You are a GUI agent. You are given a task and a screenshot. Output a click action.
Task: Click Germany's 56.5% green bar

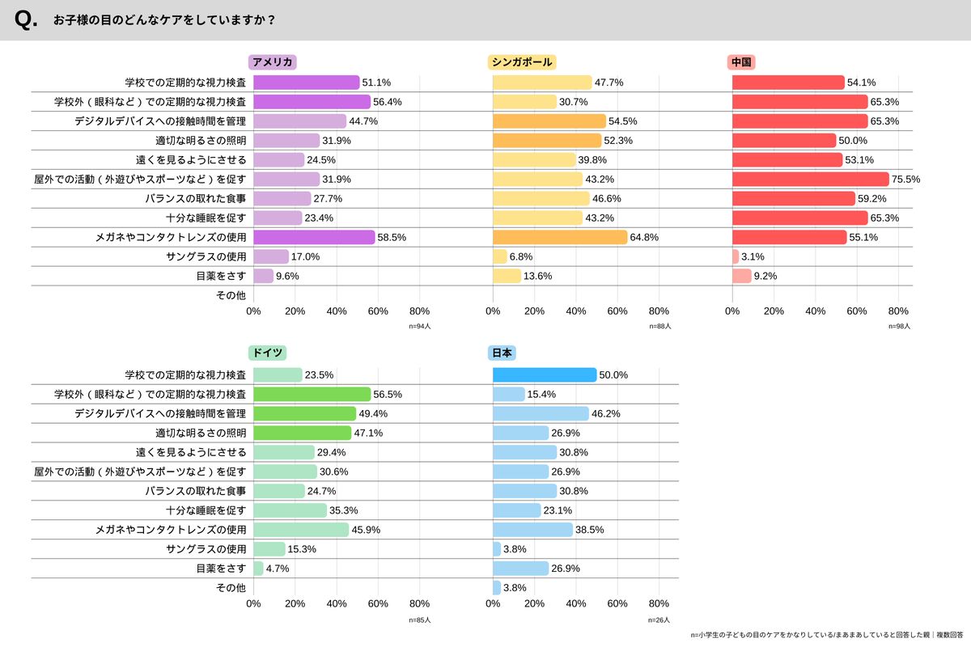[x=312, y=394]
